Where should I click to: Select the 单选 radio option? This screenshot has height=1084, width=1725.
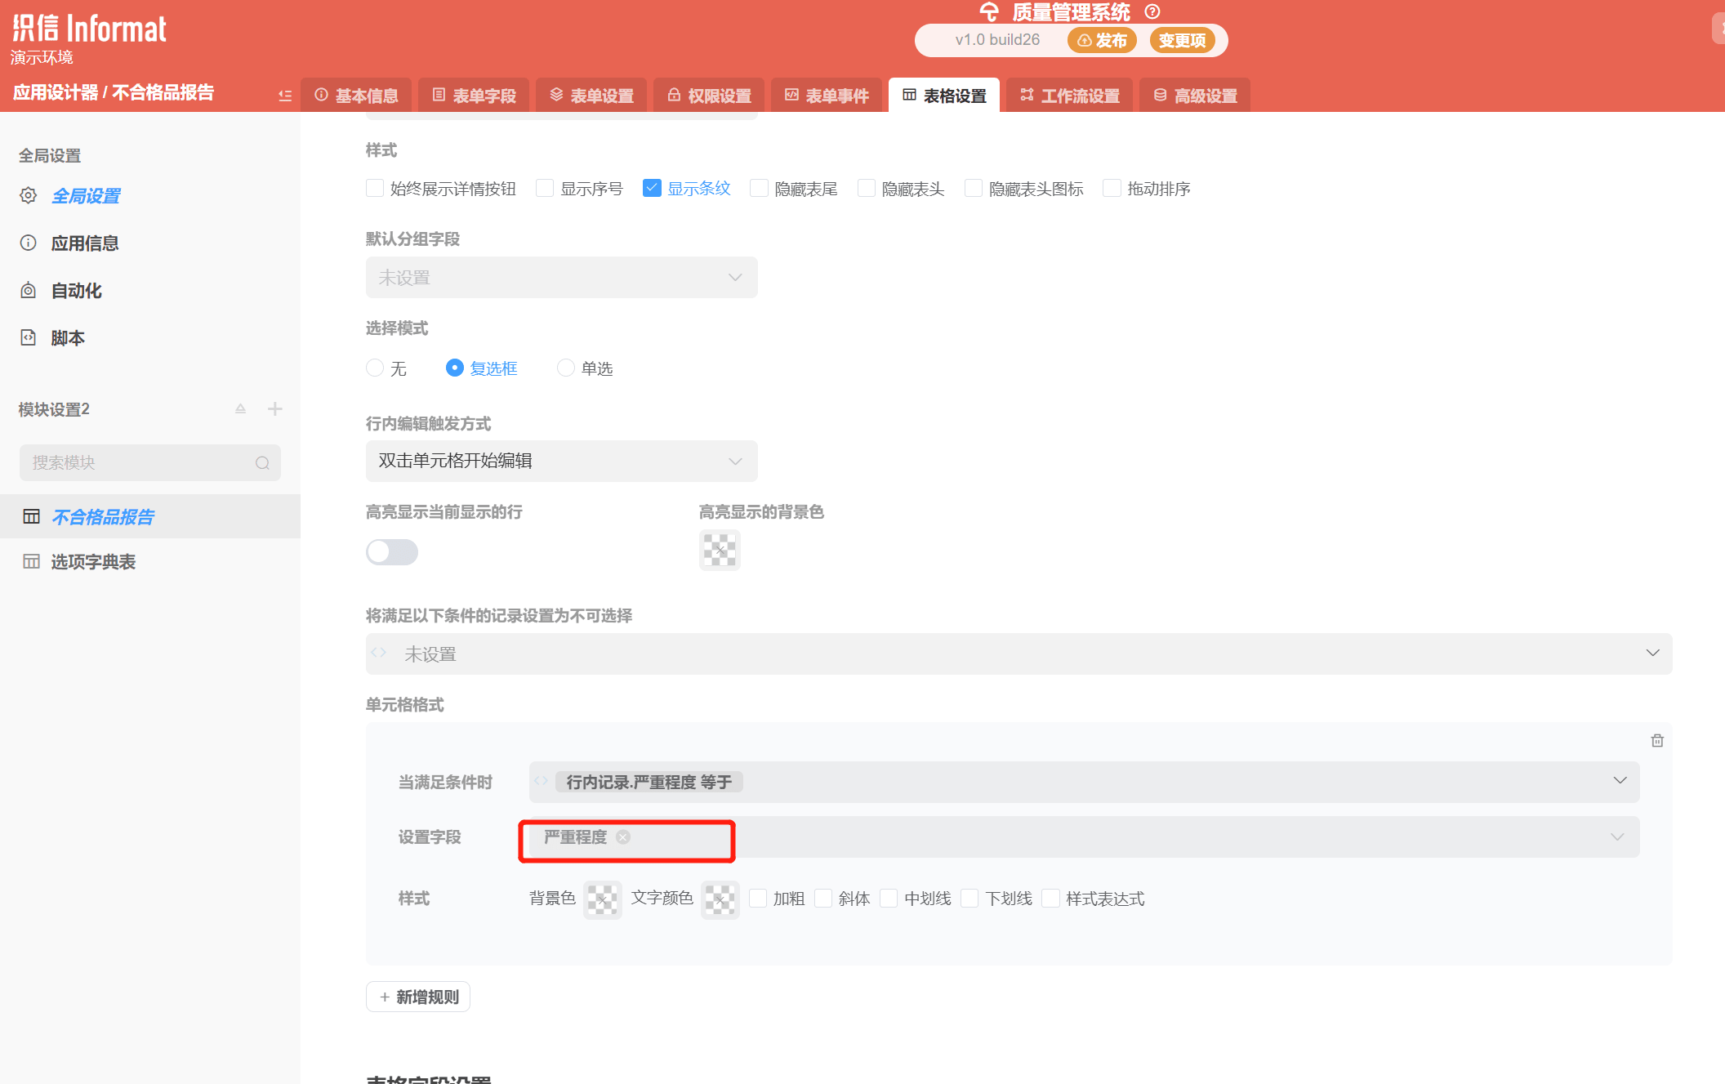pyautogui.click(x=566, y=368)
